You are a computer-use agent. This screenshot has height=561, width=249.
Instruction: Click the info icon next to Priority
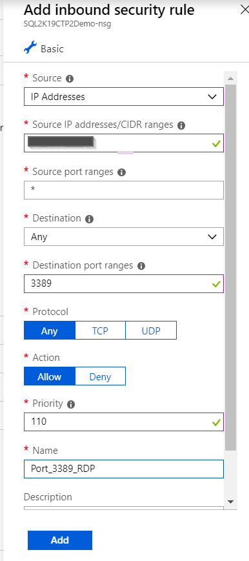[71, 404]
